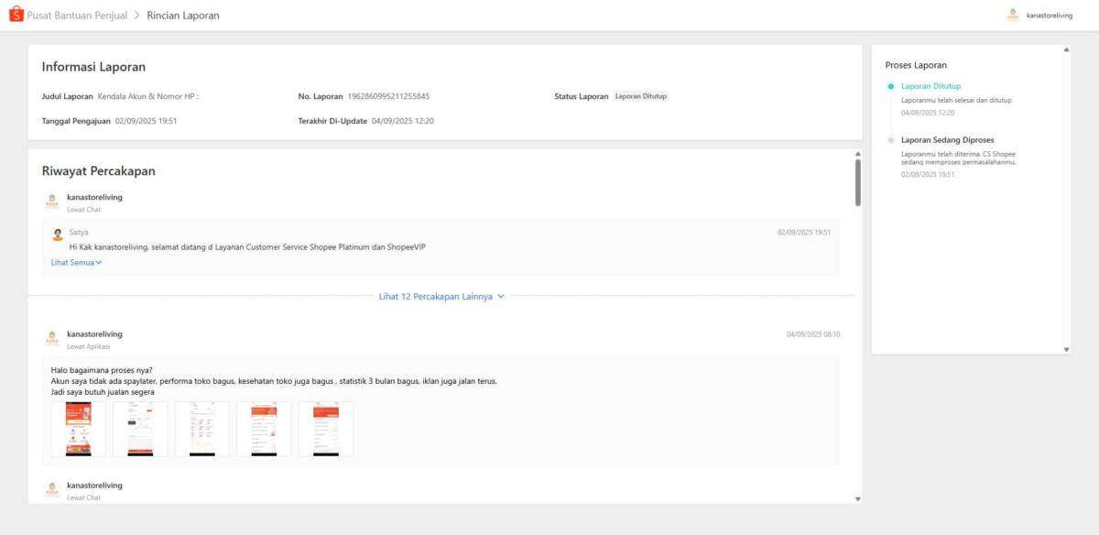Open the fifth attached screenshot thumbnail

(325, 429)
